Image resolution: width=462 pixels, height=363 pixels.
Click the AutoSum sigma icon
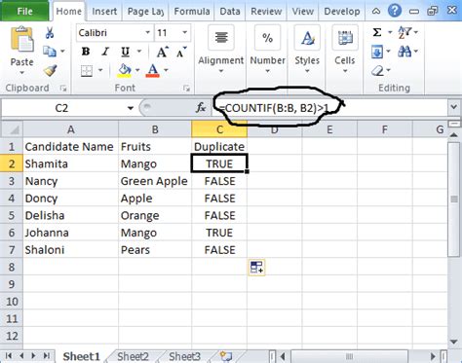pos(377,32)
